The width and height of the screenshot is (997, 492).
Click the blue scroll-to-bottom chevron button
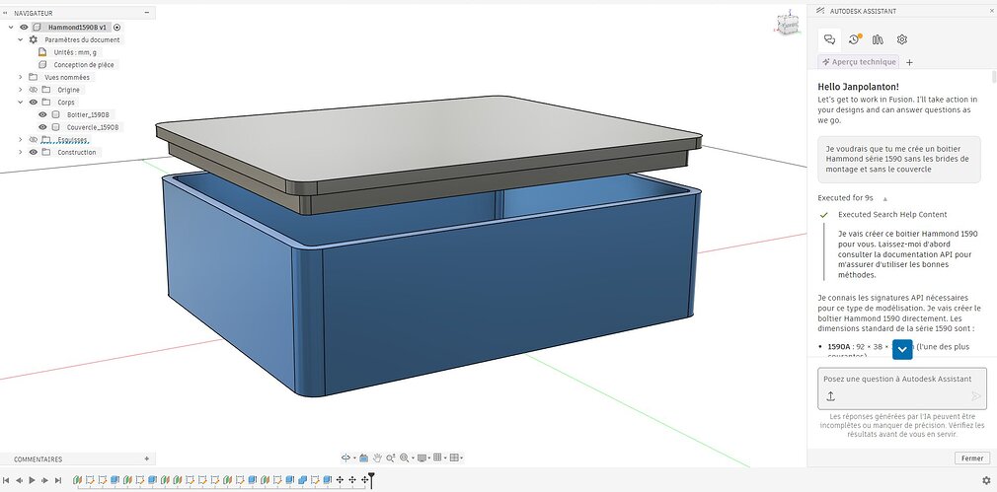(902, 350)
